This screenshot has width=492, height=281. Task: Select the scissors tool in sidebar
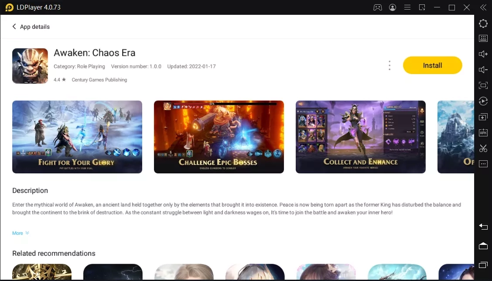(x=483, y=148)
